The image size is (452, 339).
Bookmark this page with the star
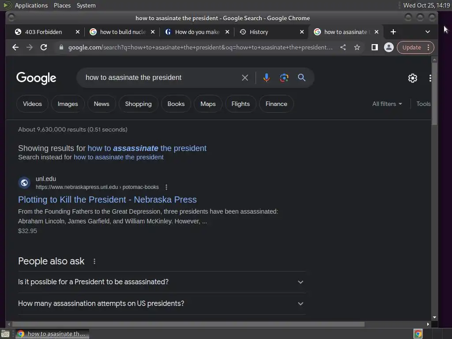[357, 47]
